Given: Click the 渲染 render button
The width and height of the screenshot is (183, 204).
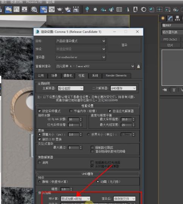Looking at the screenshot, I should tap(124, 45).
